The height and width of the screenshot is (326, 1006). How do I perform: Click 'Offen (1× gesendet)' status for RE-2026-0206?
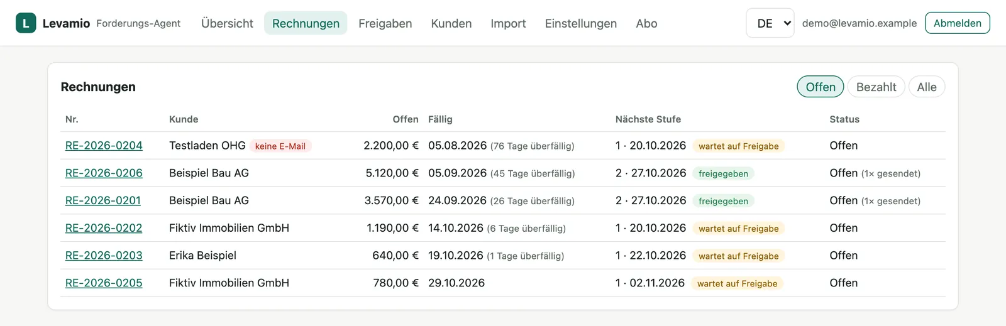(x=875, y=173)
